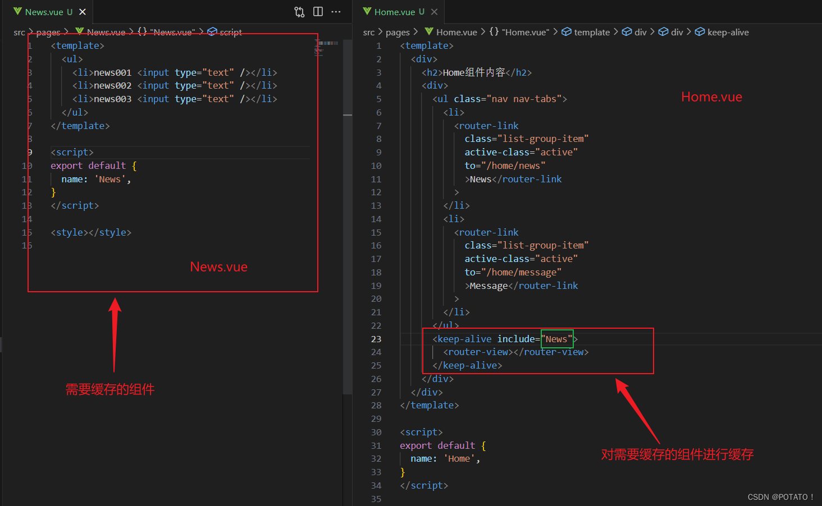Click 'export default {' in News.vue
822x506 pixels.
94,165
